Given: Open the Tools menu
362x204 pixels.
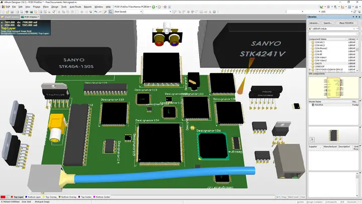Looking at the screenshot, I should point(64,7).
